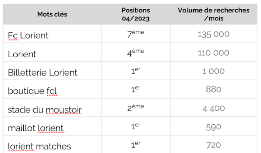
Task: Click the 4 400 volume cell
Action: click(213, 108)
